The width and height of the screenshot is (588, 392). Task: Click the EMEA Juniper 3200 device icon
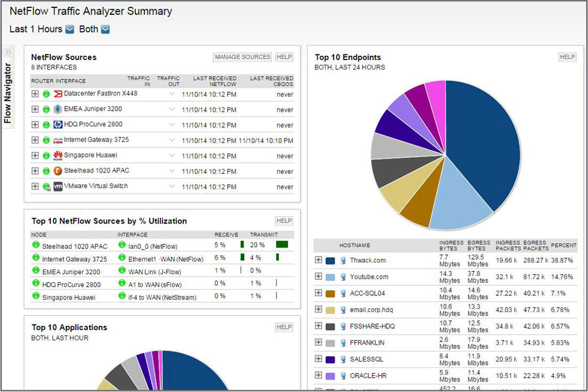pyautogui.click(x=58, y=109)
